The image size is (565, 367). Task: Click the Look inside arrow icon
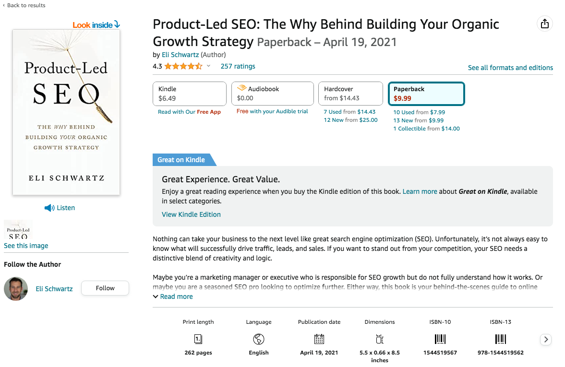point(117,24)
